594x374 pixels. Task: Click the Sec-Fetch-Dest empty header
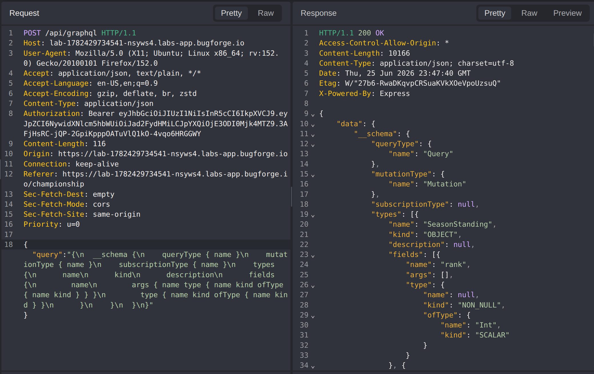(x=69, y=194)
